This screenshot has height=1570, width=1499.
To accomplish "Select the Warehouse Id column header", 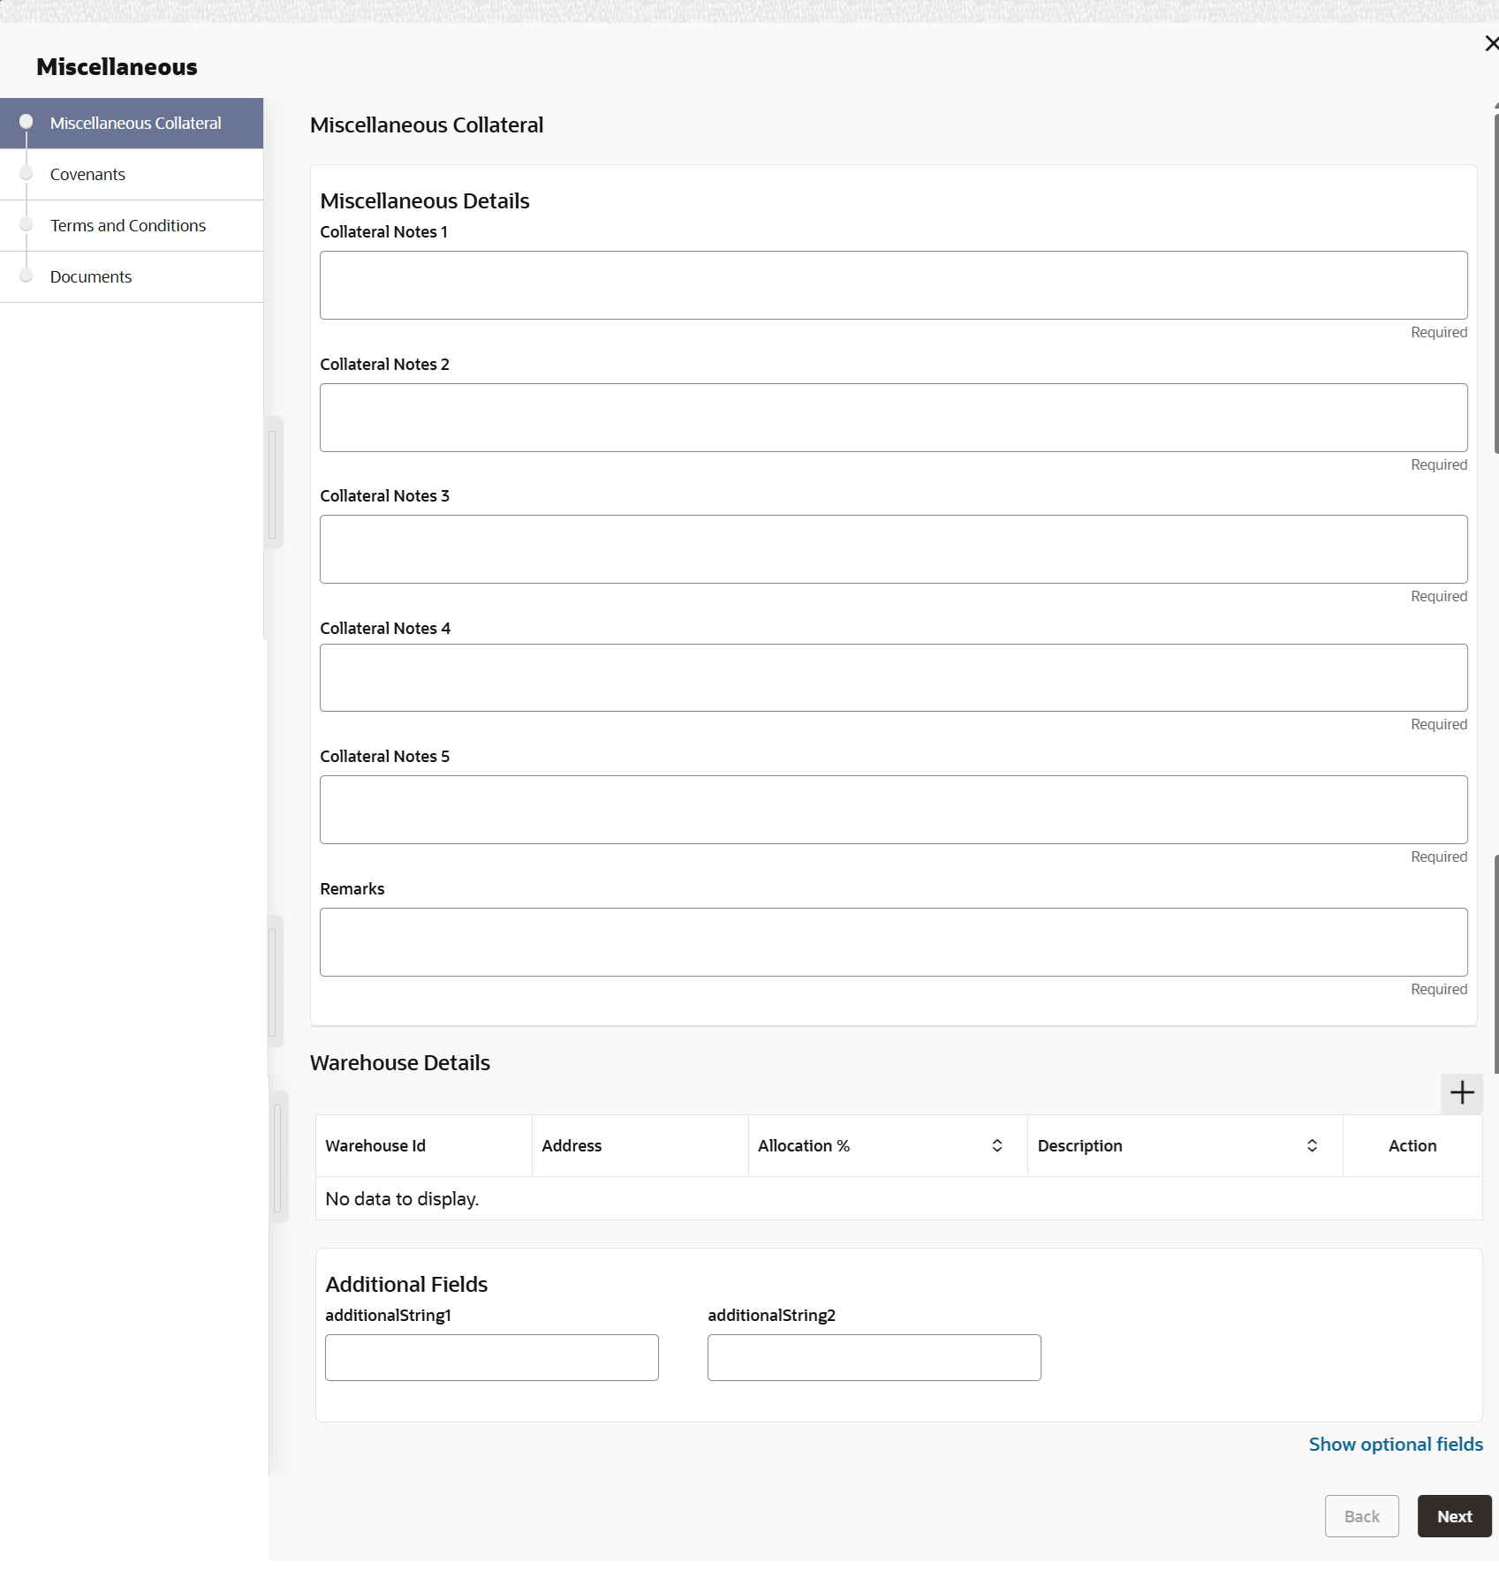I will click(424, 1145).
